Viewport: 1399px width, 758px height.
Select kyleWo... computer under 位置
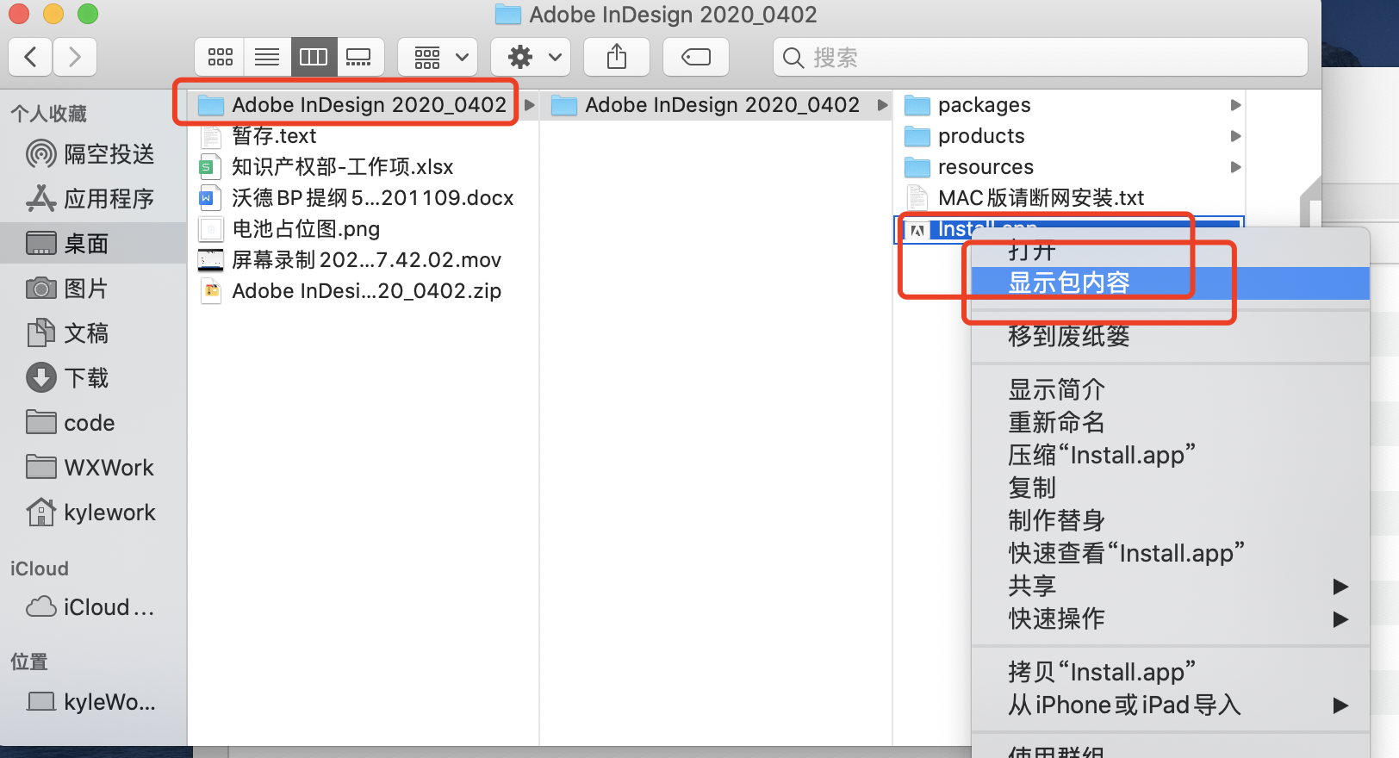(93, 702)
